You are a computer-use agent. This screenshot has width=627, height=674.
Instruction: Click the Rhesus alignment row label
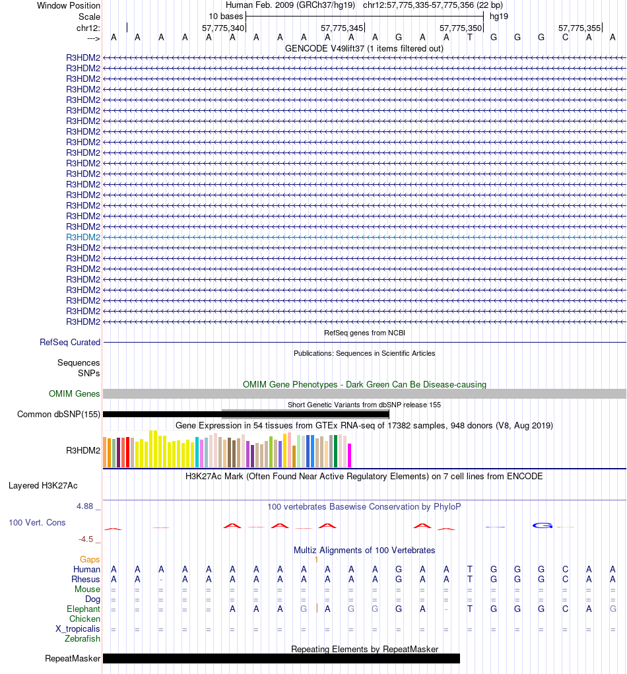pos(86,579)
